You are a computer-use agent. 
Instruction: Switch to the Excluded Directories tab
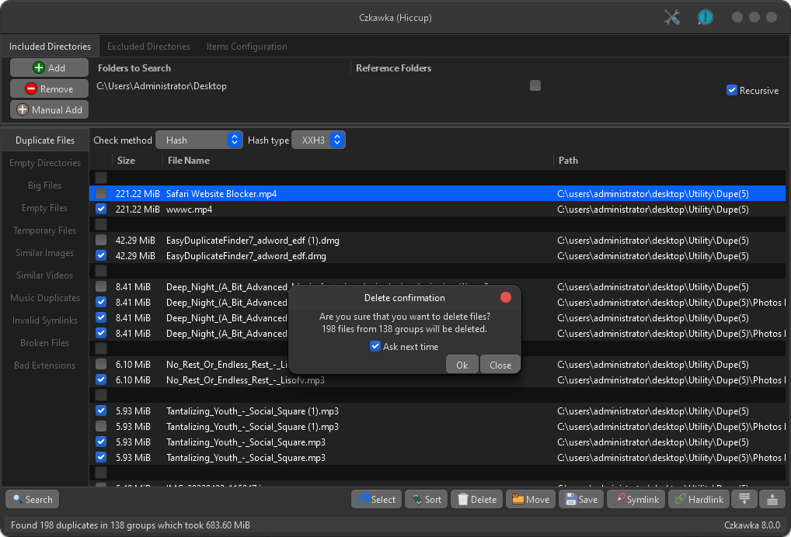point(149,47)
